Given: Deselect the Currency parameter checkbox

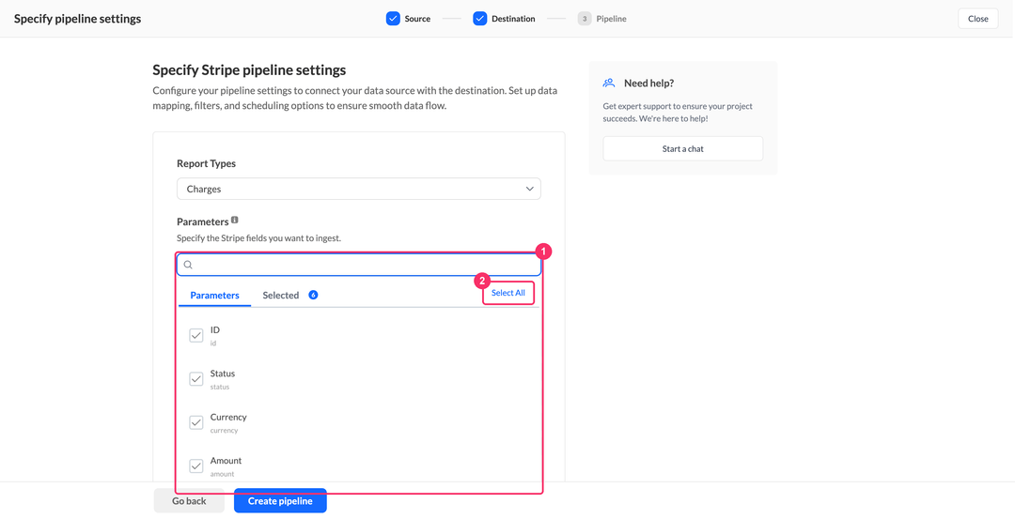Looking at the screenshot, I should point(196,422).
